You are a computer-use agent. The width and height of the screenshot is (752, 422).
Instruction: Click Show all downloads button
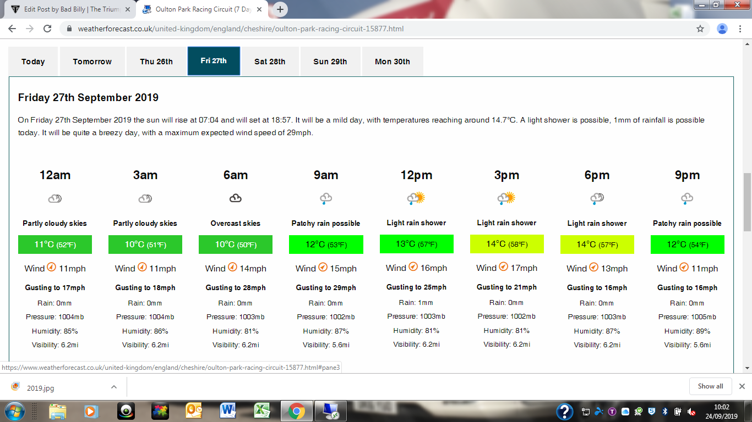point(710,386)
